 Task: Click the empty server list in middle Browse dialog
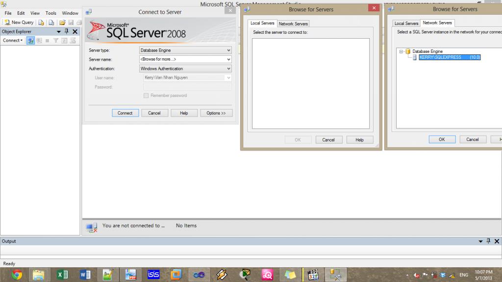tap(310, 83)
